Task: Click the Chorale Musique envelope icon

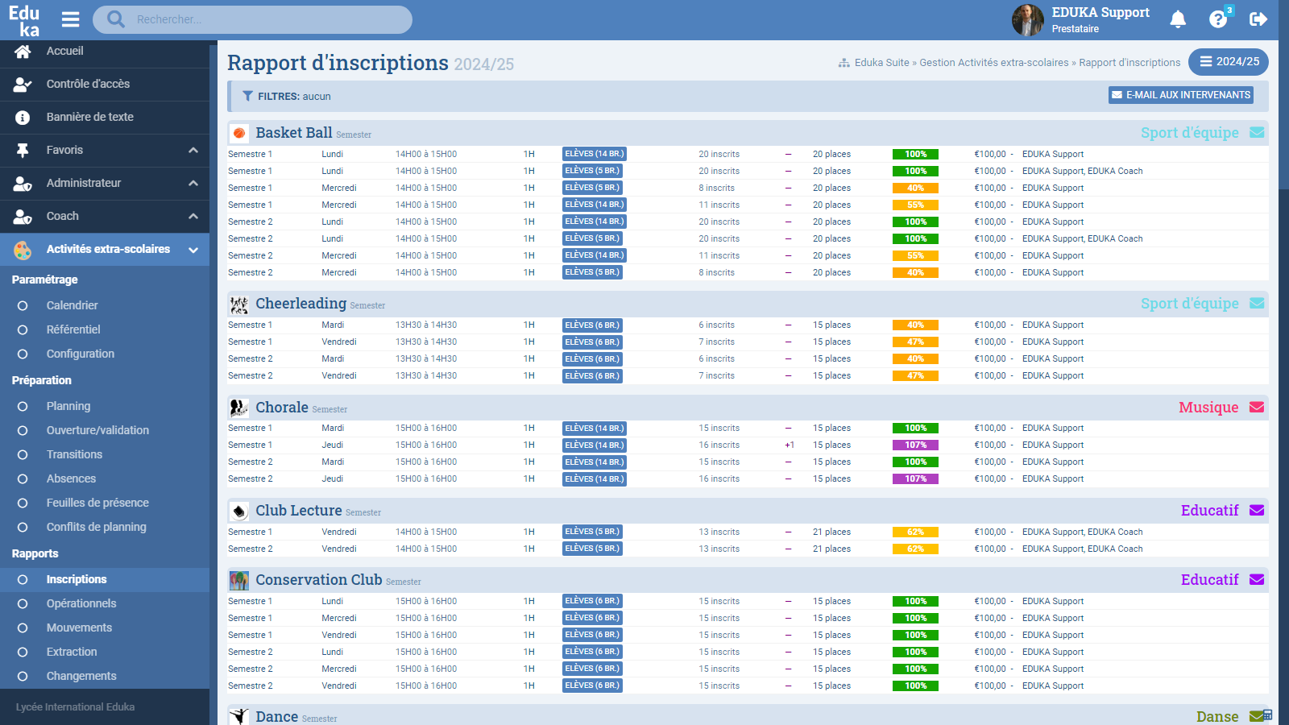Action: pos(1257,408)
